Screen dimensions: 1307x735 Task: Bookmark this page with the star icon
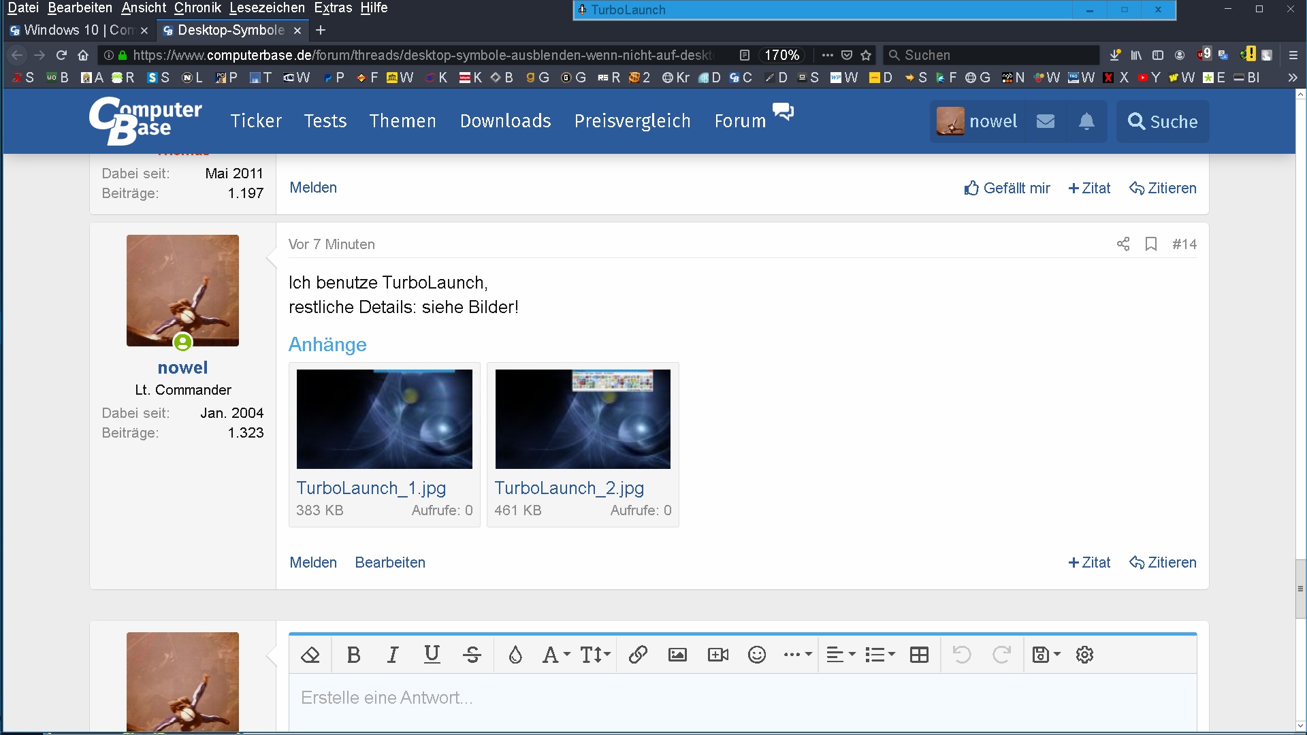coord(866,55)
